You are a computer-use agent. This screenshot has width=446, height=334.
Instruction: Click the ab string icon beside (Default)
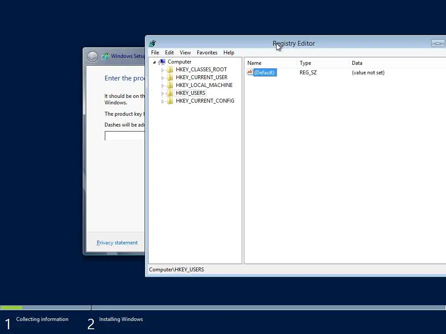coord(250,72)
